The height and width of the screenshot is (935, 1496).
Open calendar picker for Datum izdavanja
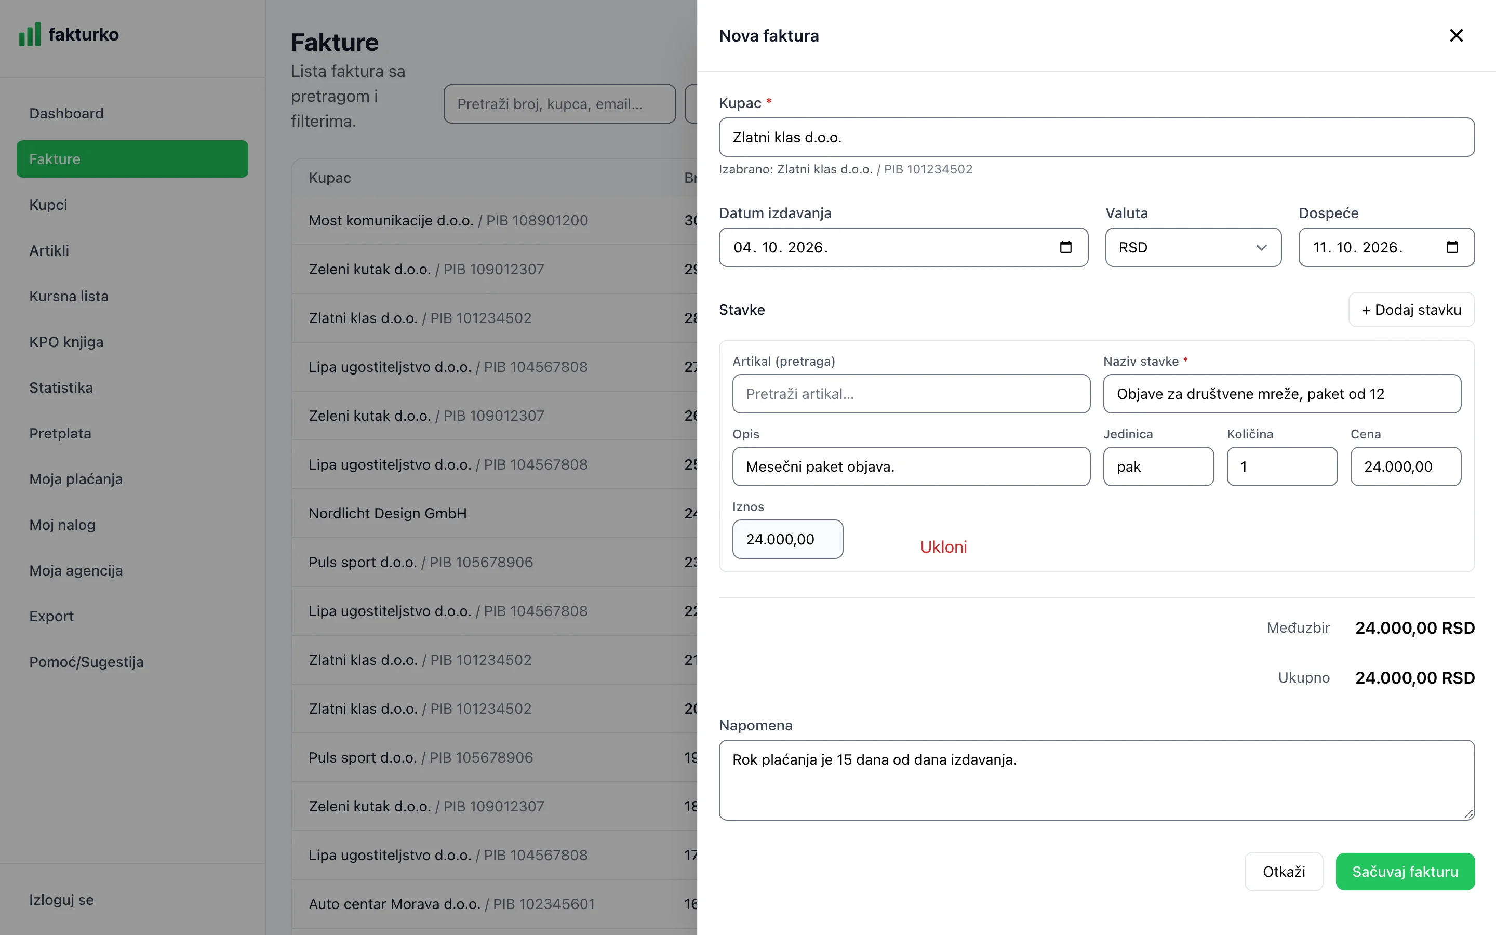[1066, 247]
